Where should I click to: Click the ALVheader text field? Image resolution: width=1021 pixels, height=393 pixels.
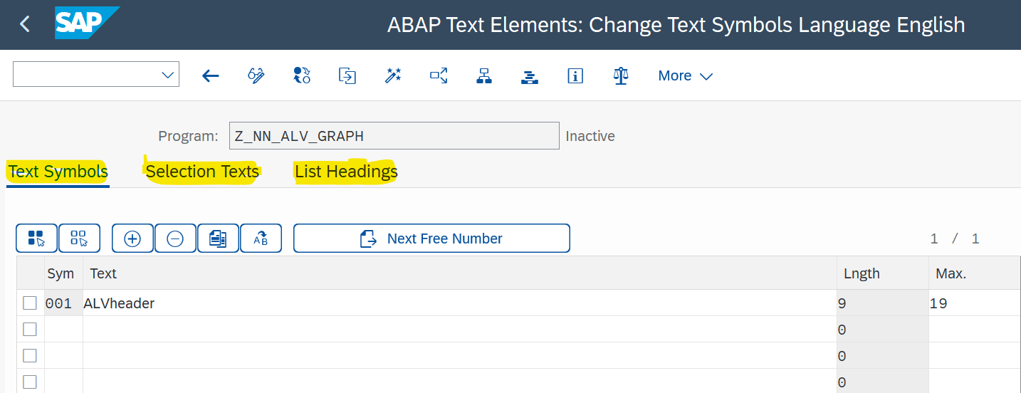[459, 303]
